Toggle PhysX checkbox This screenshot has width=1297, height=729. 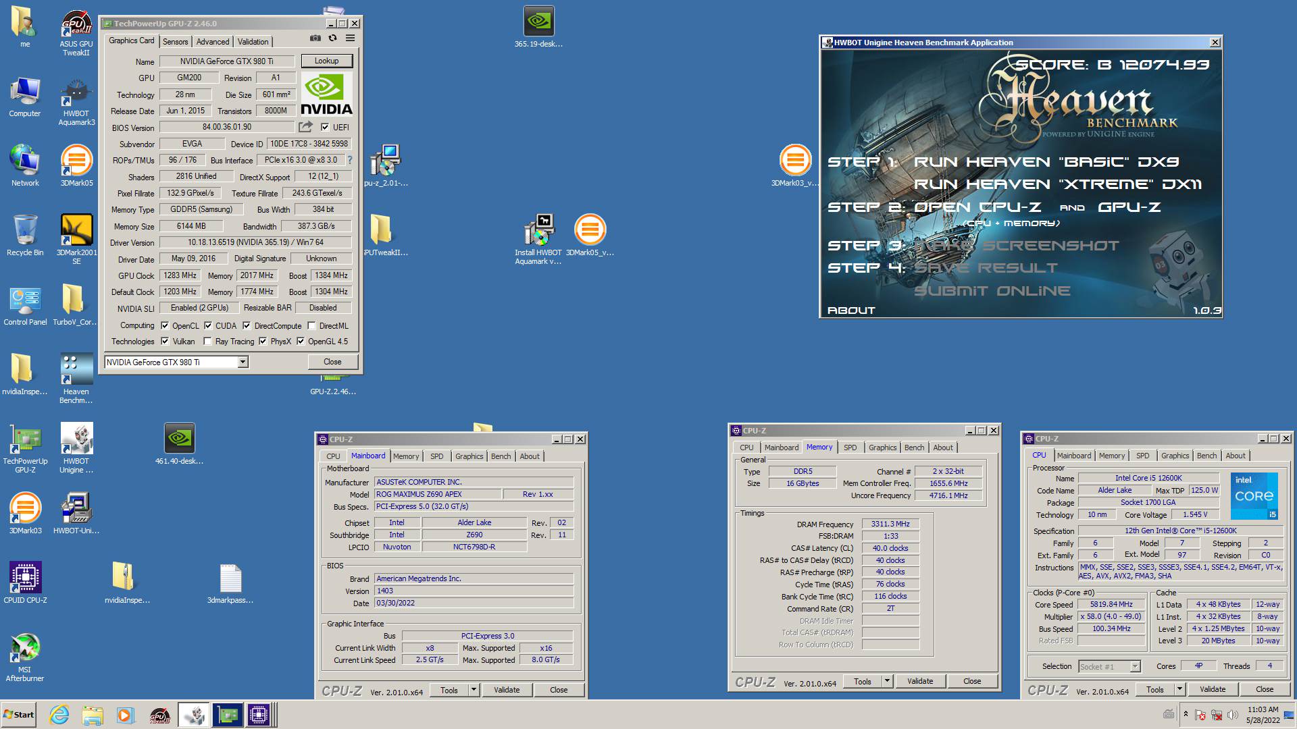pos(263,341)
